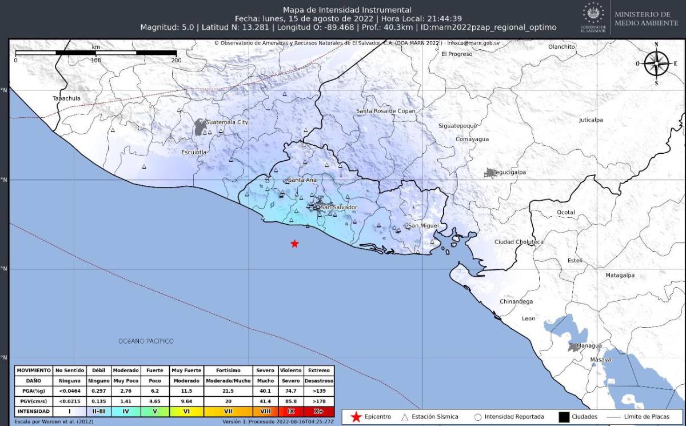Click the Océano Pacífico label
Screen dimensions: 686x426
146,341
